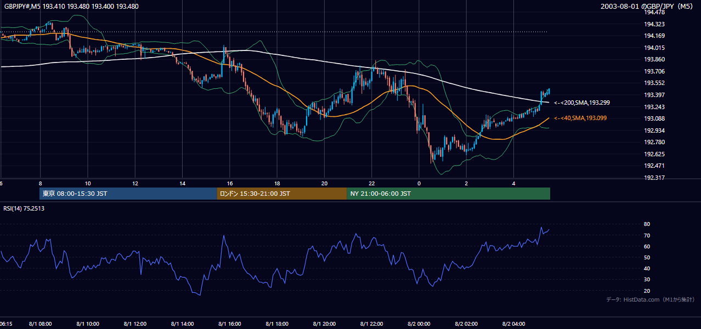Click the 200 SMA label reading 193.299
The image size is (701, 329).
coord(582,103)
